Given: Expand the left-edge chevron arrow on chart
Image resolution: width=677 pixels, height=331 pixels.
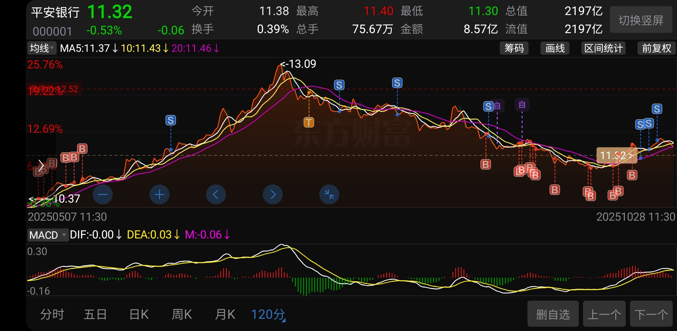Looking at the screenshot, I should (x=41, y=166).
